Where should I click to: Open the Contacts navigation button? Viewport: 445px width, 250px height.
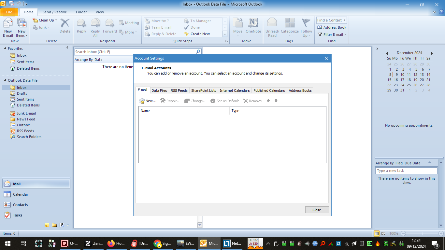pyautogui.click(x=36, y=205)
